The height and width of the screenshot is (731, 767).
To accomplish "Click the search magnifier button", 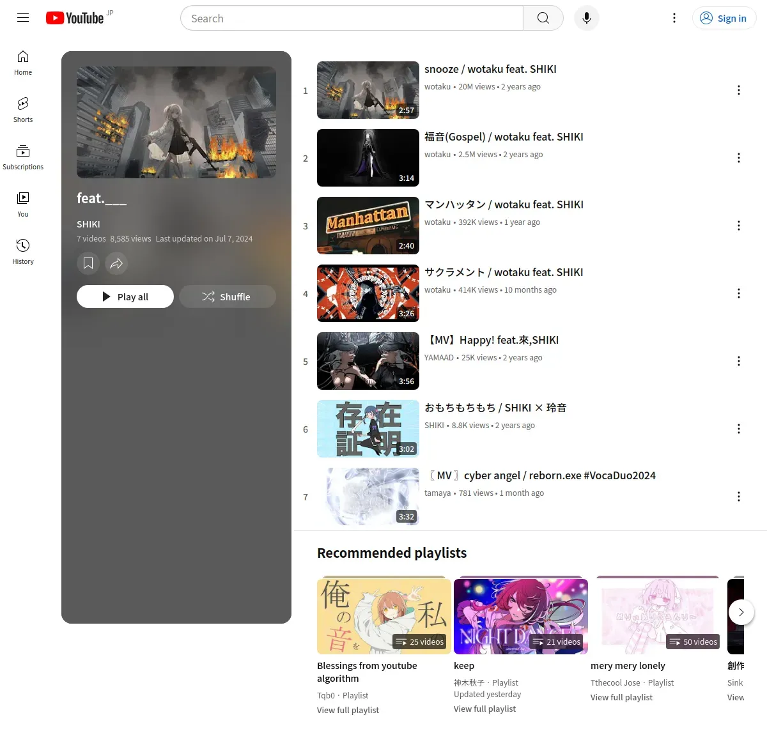I will 543,18.
